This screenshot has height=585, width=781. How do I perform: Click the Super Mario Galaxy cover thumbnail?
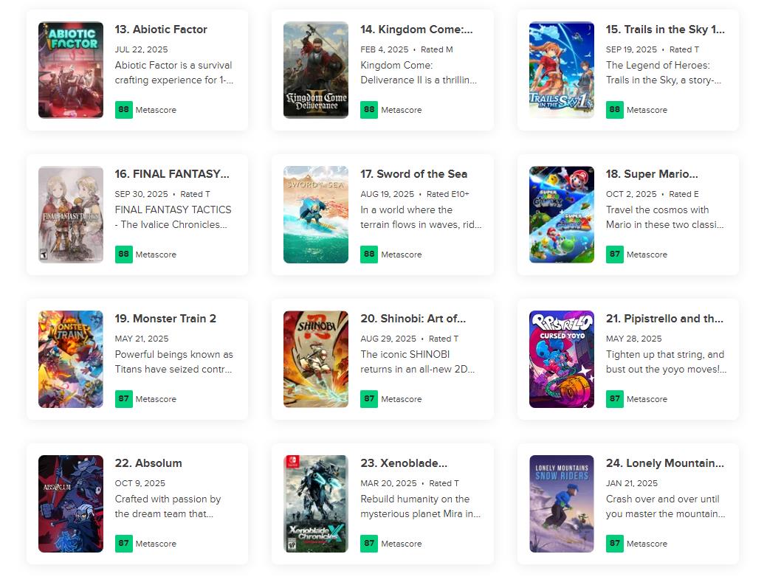pos(562,215)
